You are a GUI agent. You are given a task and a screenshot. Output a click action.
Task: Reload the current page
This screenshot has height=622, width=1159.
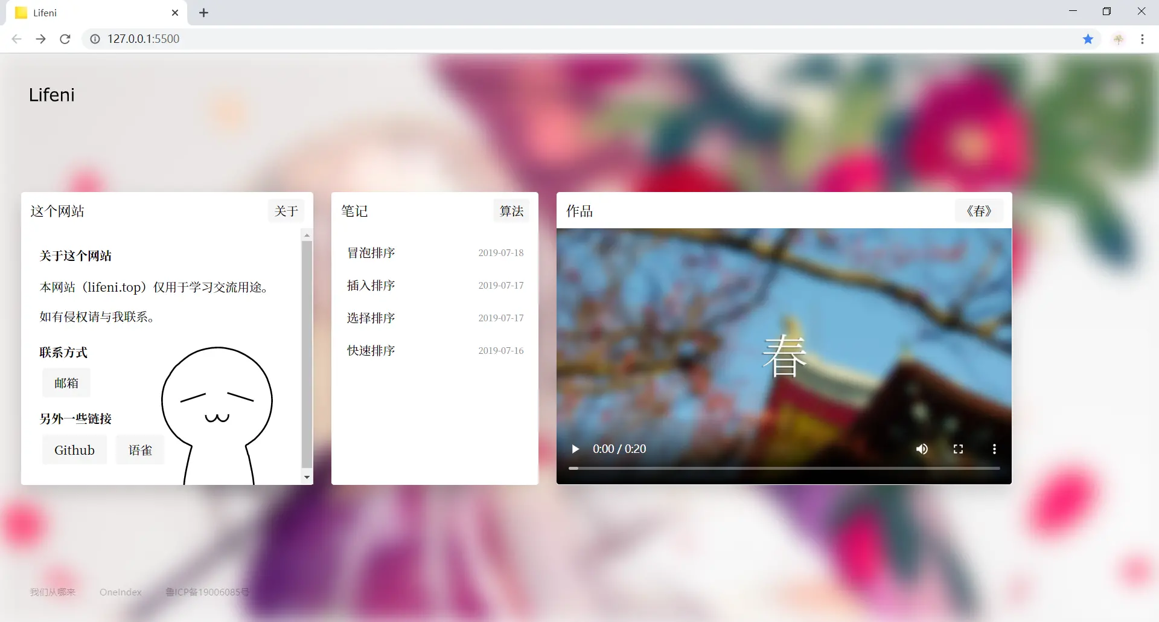pyautogui.click(x=65, y=39)
